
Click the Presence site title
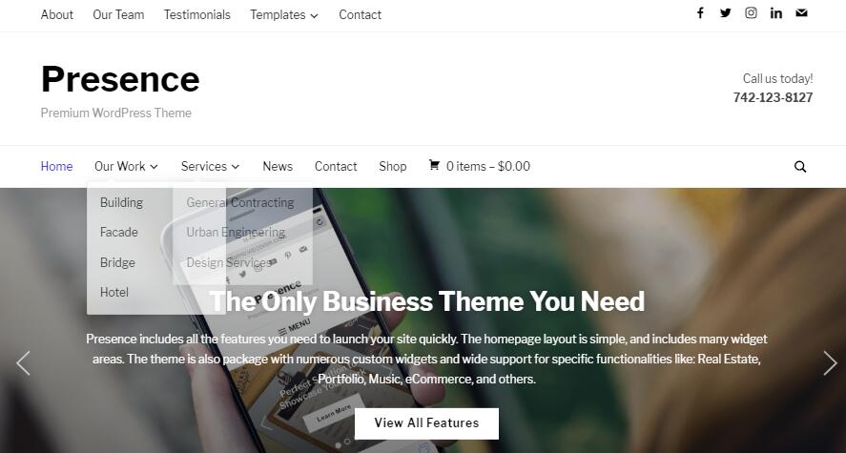(120, 79)
